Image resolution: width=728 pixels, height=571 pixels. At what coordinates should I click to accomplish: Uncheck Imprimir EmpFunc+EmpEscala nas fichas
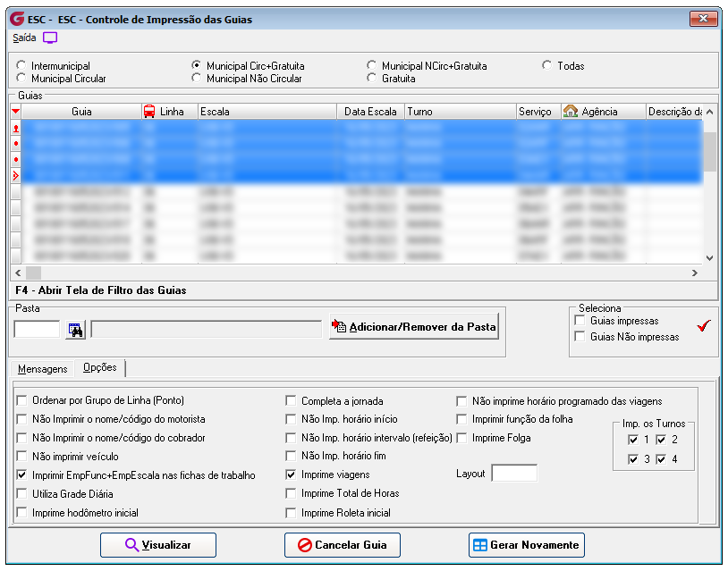pyautogui.click(x=21, y=475)
